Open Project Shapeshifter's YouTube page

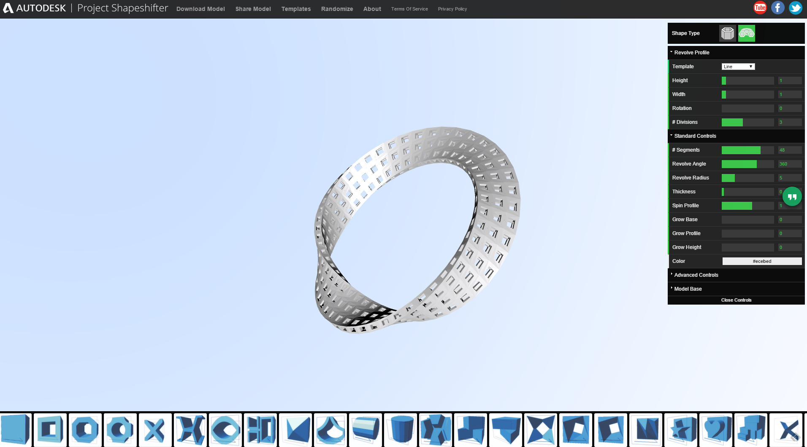[x=760, y=7]
